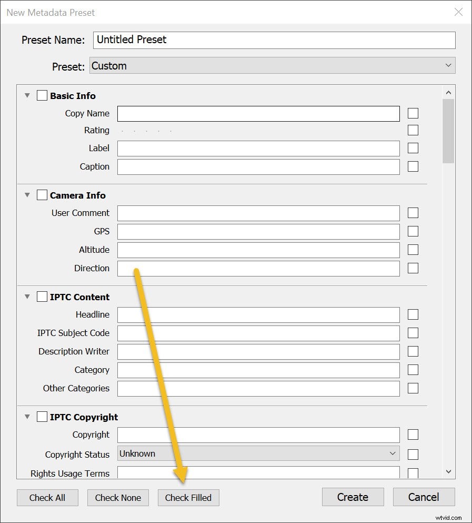
Task: Set a star rating using the Rating dots
Action: 147,130
